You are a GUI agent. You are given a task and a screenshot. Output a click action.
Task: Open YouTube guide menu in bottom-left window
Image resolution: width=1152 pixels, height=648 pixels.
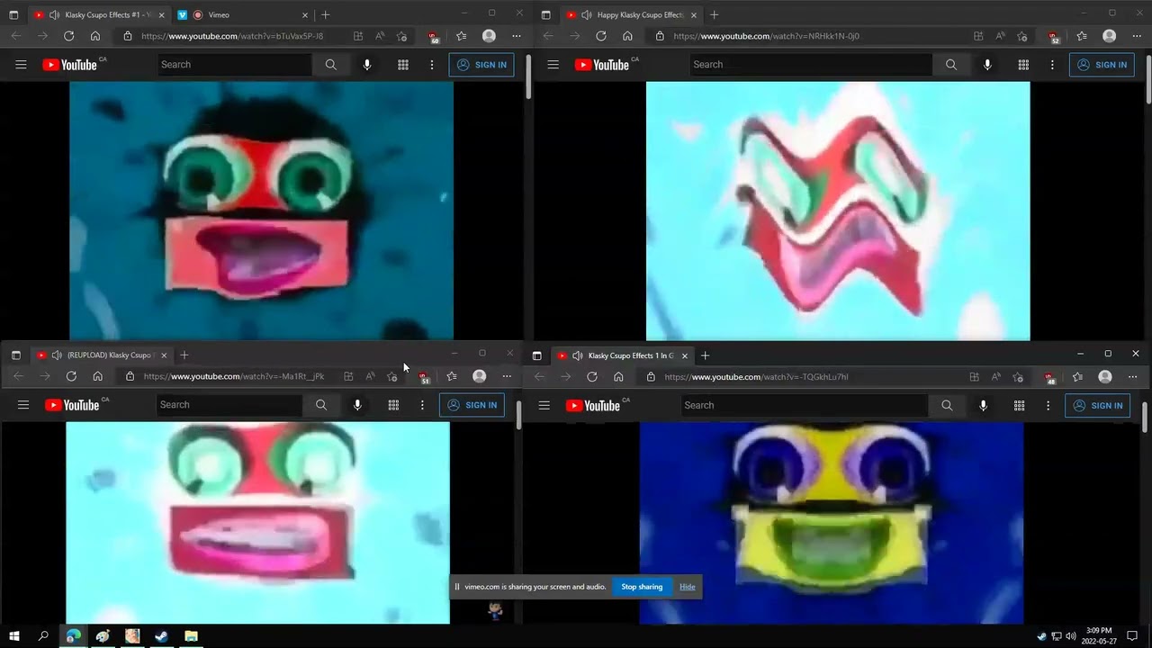click(x=23, y=405)
